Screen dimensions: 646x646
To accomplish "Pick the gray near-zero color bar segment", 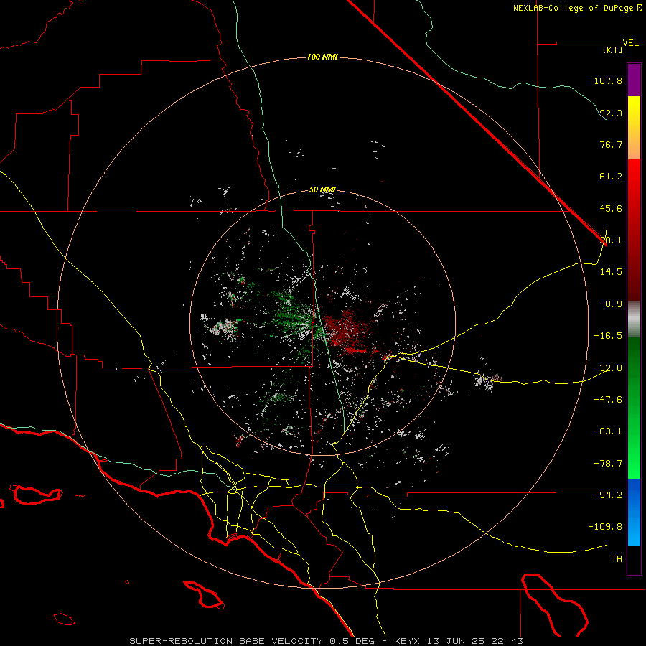I will coord(634,319).
